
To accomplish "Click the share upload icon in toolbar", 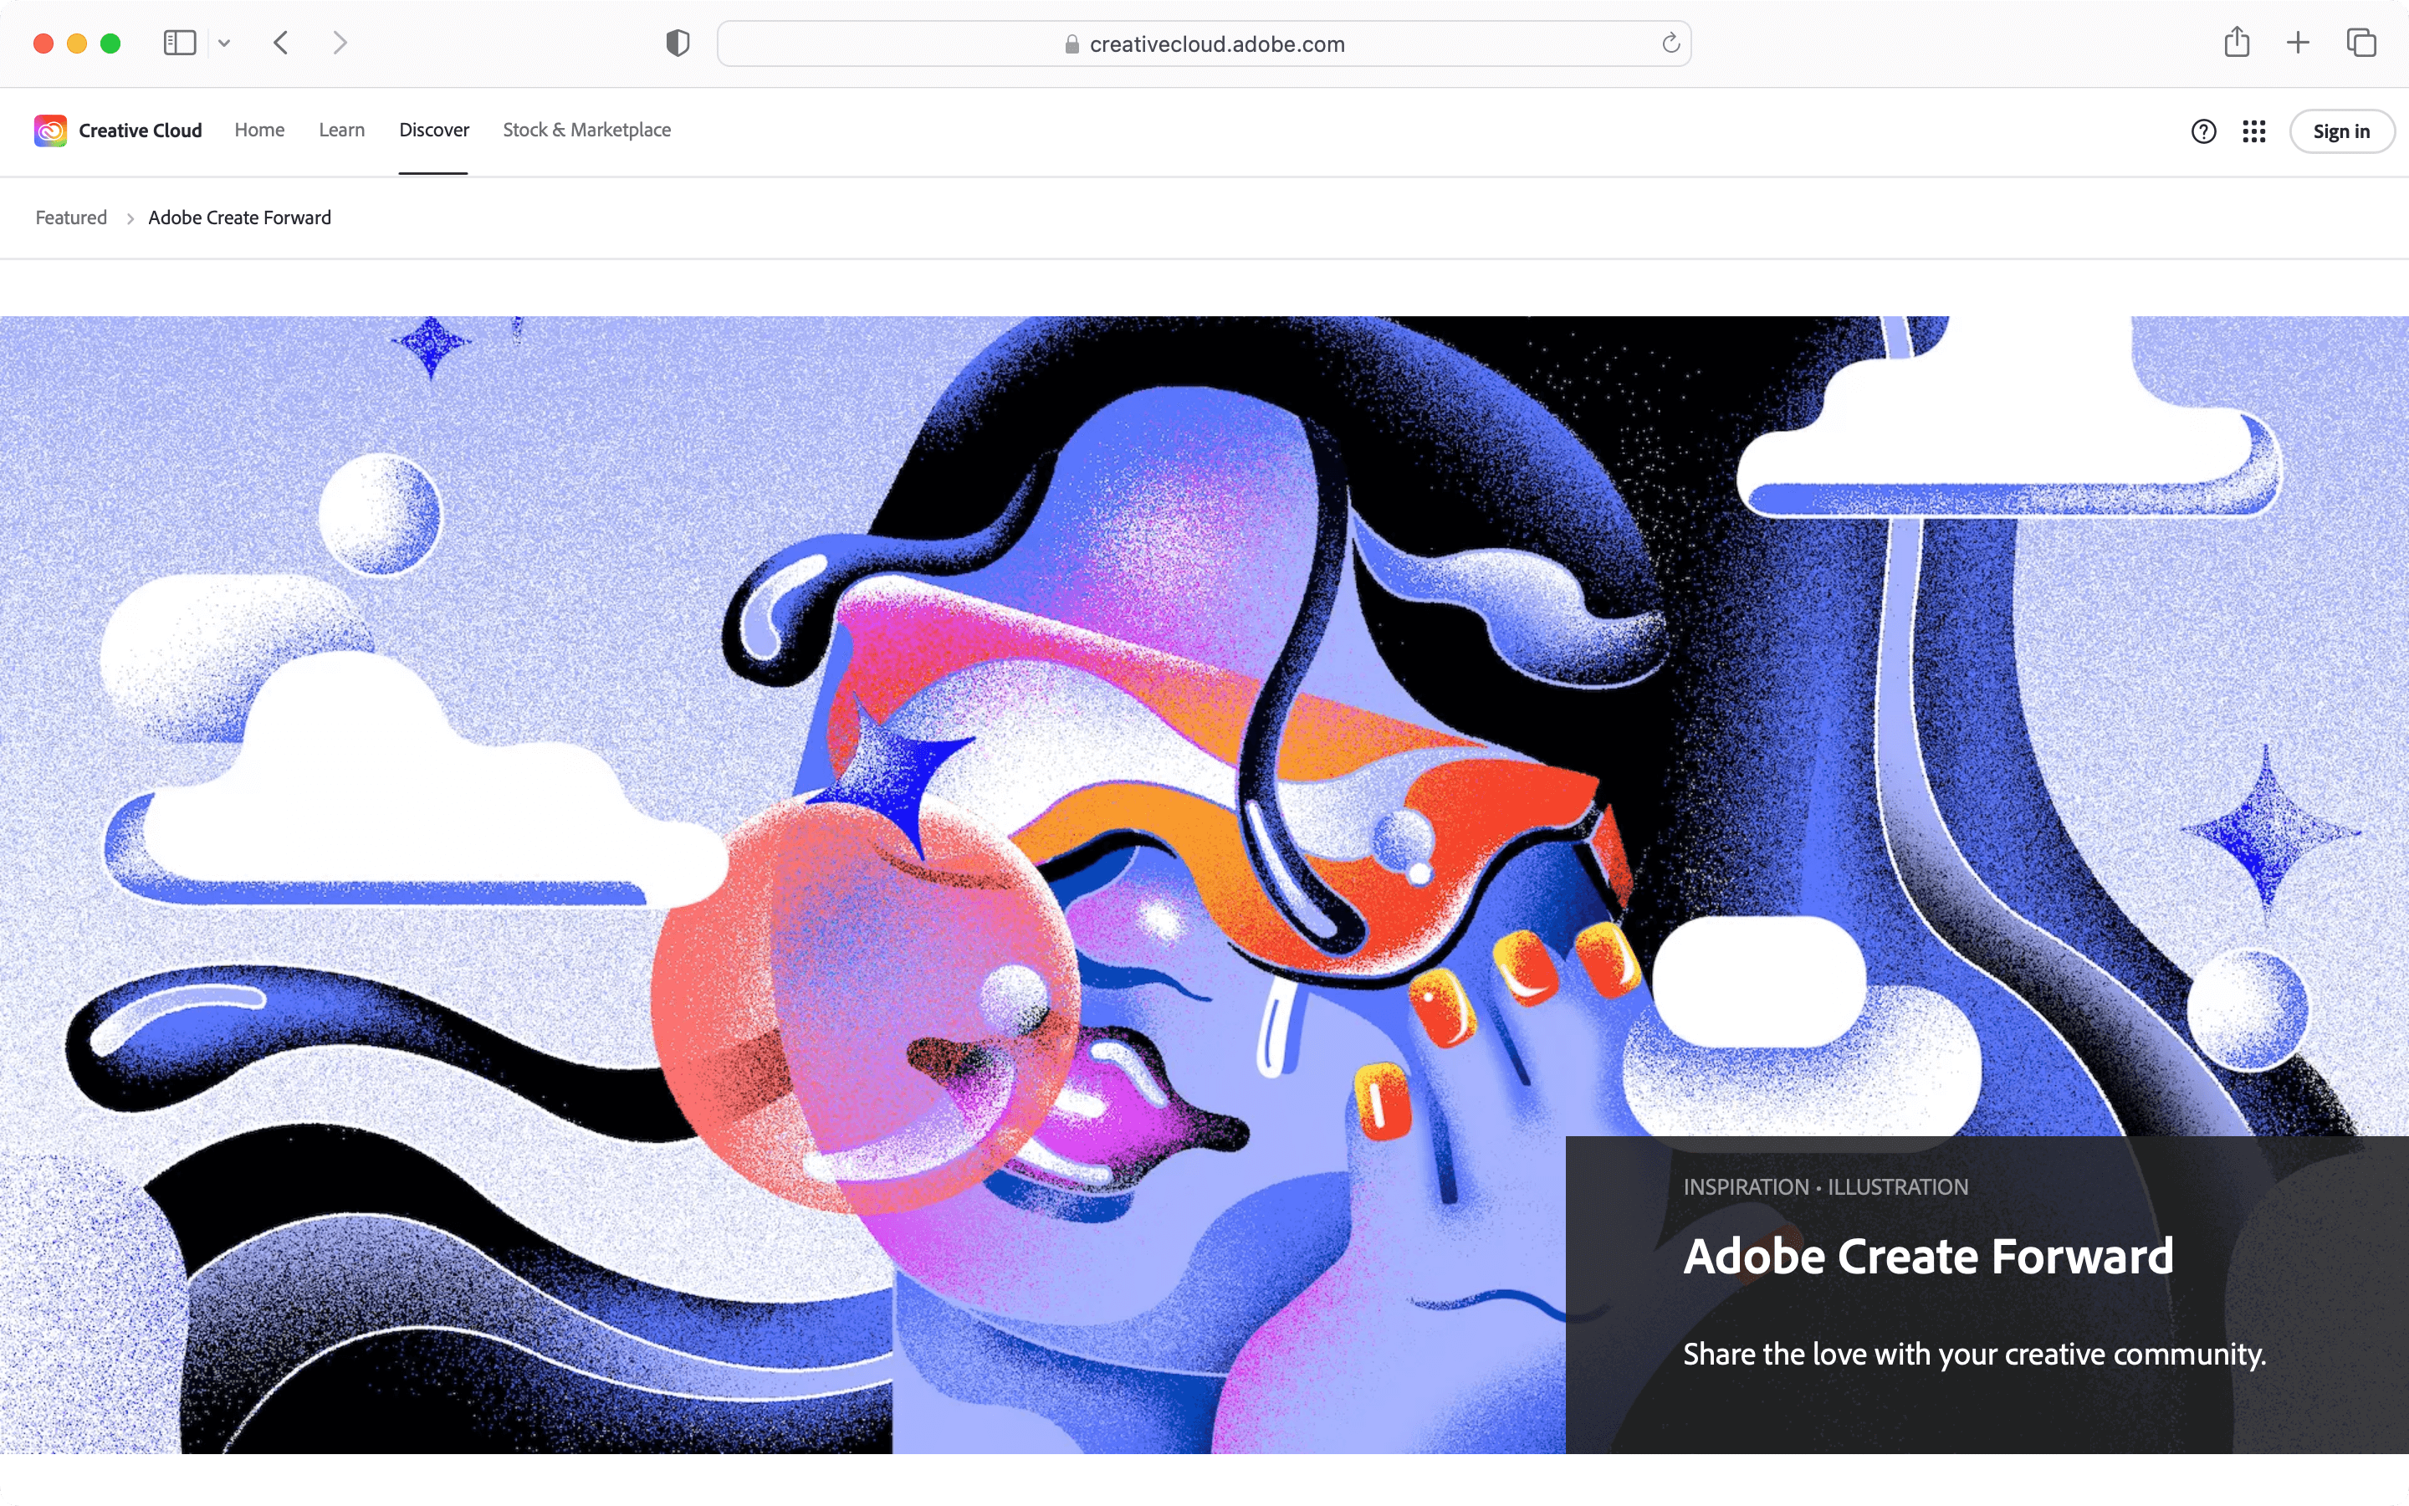I will [x=2238, y=42].
